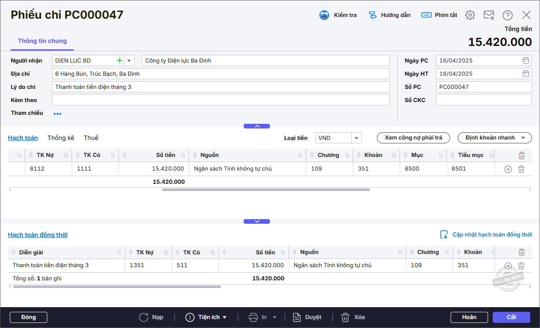
Task: Collapse the general info panel chevron
Action: point(256,126)
